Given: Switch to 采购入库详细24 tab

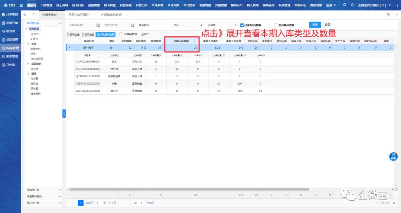Looking at the screenshot, I should point(79,14).
